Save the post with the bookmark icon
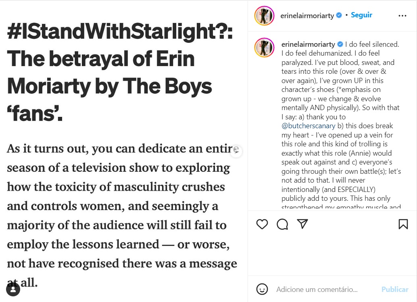The width and height of the screenshot is (417, 302). [403, 224]
